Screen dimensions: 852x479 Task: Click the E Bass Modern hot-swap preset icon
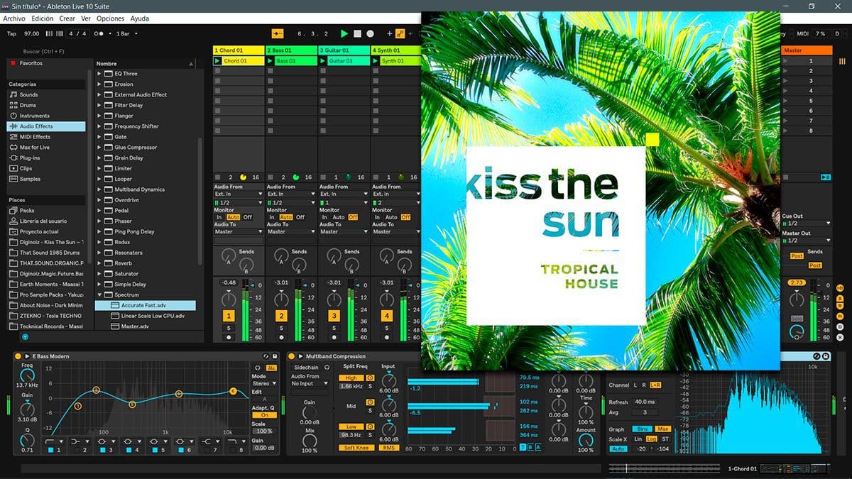265,356
